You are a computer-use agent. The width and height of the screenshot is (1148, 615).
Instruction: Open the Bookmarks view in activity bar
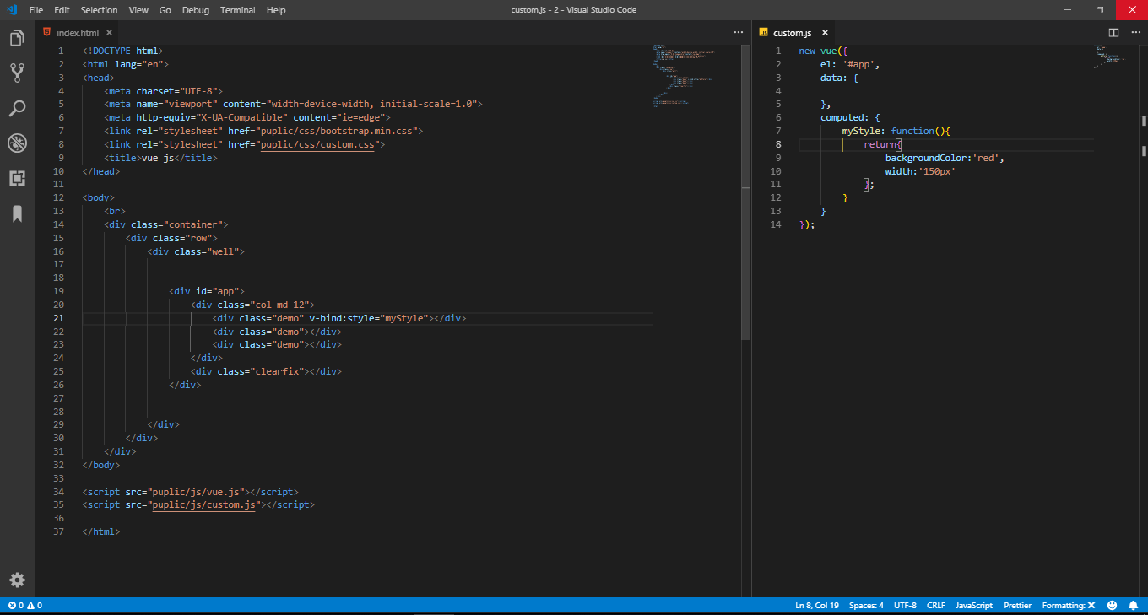tap(17, 213)
